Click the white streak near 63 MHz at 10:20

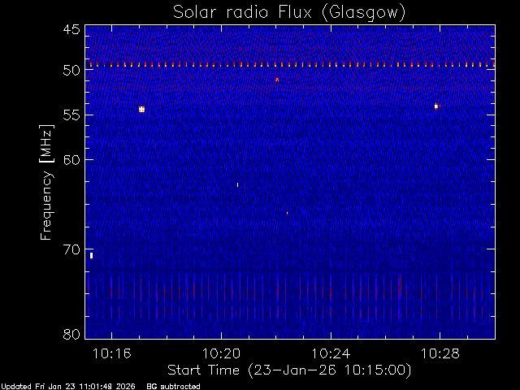coord(237,184)
